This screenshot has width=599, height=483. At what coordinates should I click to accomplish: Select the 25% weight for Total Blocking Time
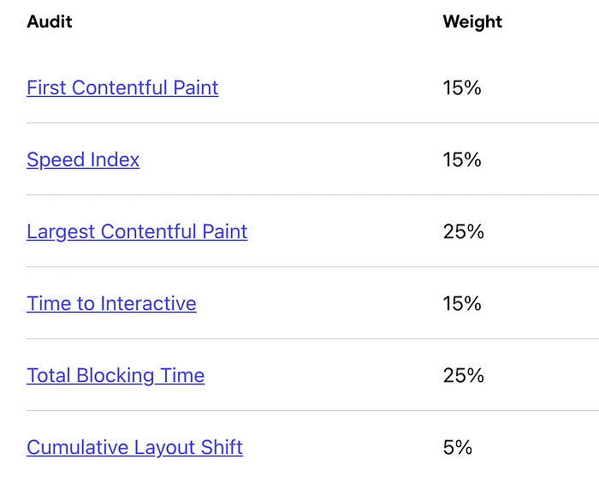(x=463, y=375)
